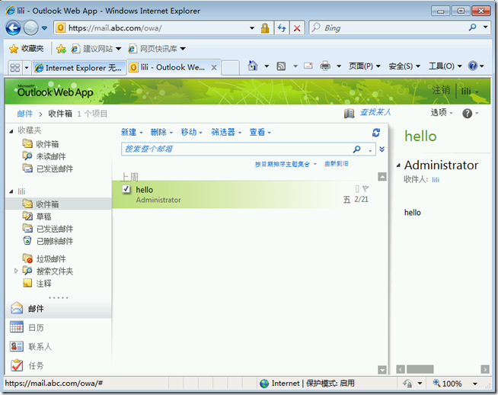This screenshot has width=498, height=395.
Task: Click the Bing search magnifier icon
Action: pyautogui.click(x=473, y=27)
